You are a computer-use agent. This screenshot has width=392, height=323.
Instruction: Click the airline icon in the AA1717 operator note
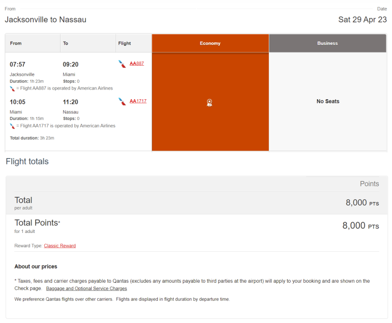[x=12, y=126]
